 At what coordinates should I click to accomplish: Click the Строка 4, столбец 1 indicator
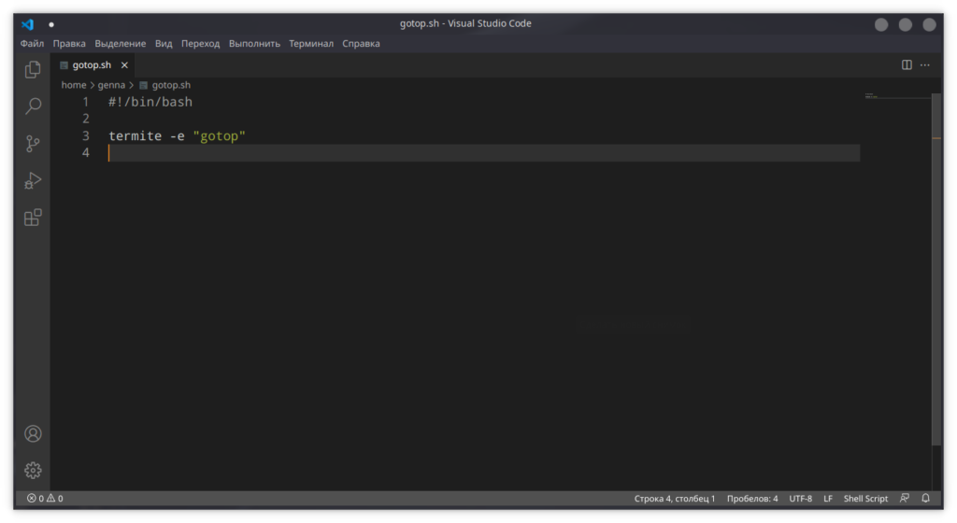675,498
